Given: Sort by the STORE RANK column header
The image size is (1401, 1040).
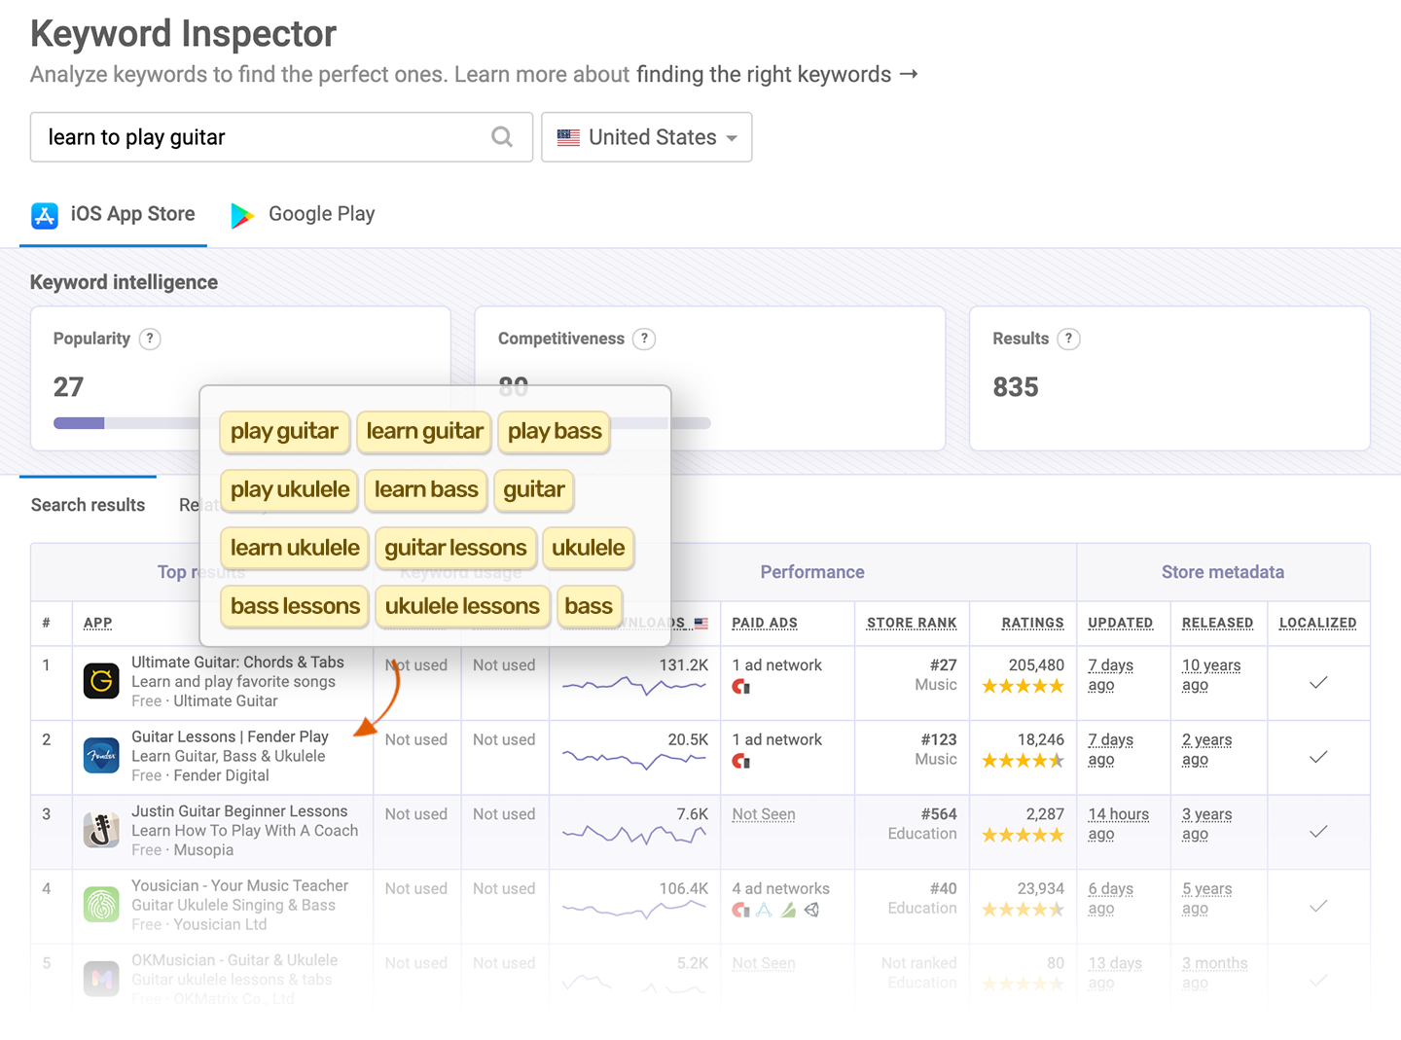Looking at the screenshot, I should pos(912,623).
